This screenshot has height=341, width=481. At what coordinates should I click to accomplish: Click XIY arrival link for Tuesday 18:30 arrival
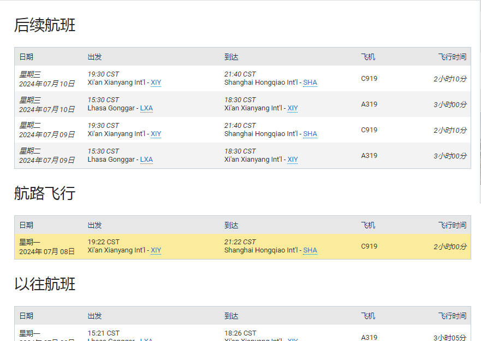point(293,160)
